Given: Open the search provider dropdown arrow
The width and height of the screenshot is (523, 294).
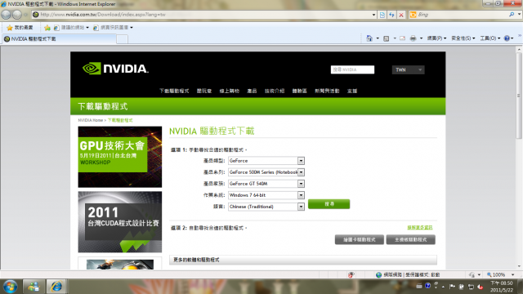Looking at the screenshot, I should point(519,15).
